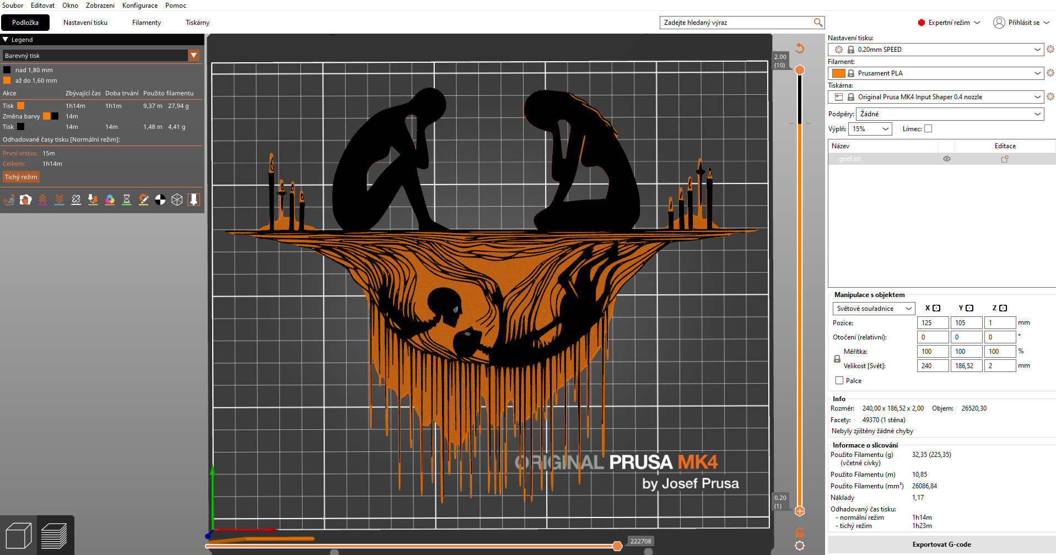Click bottom layer slider thumb at 0.20
The image size is (1056, 555).
(800, 511)
